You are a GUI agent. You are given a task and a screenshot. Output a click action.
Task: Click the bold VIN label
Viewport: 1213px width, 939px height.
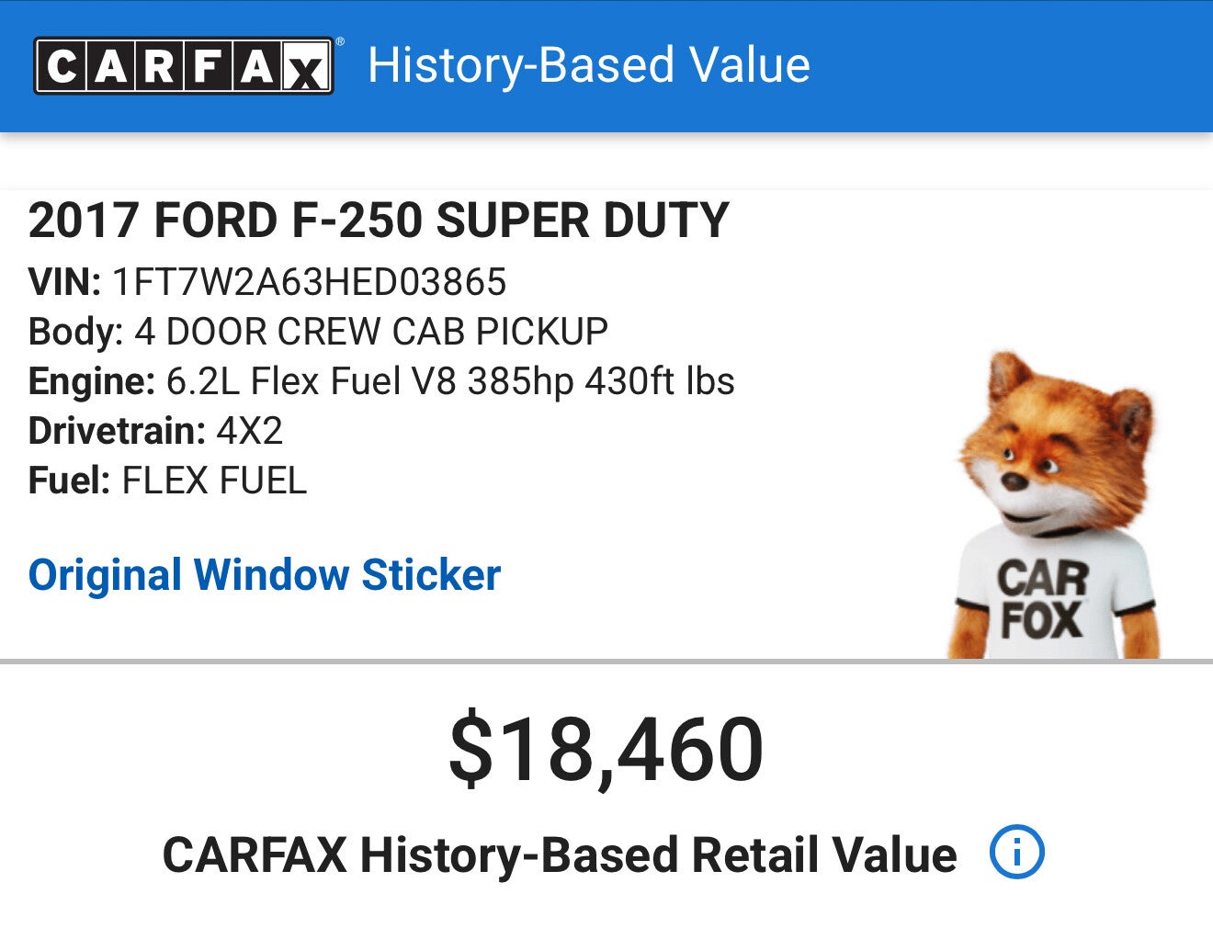(64, 282)
